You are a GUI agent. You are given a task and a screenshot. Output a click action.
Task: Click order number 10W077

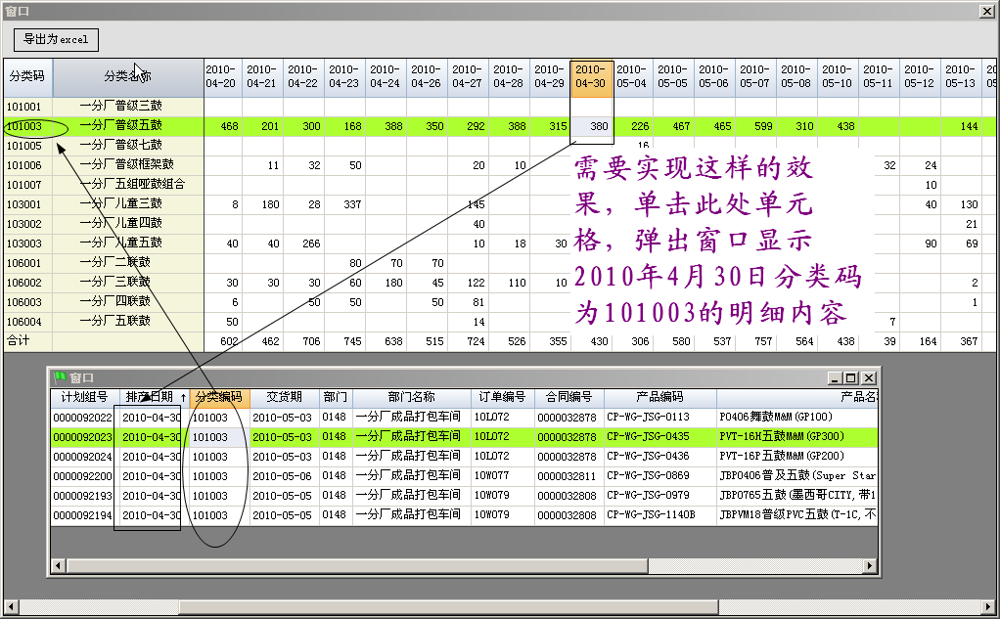491,476
